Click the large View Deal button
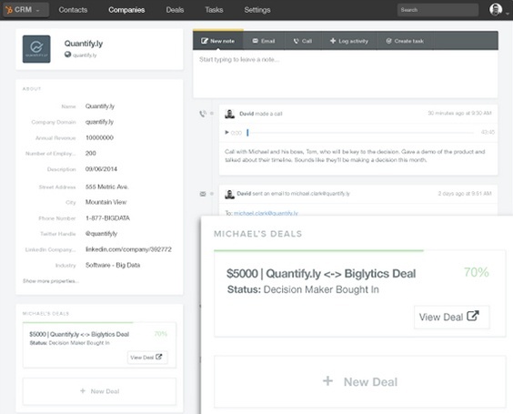The image size is (513, 414). click(452, 317)
